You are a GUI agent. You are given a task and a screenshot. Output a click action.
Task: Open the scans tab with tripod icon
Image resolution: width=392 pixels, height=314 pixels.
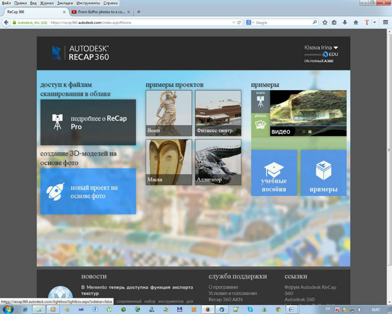point(260,101)
